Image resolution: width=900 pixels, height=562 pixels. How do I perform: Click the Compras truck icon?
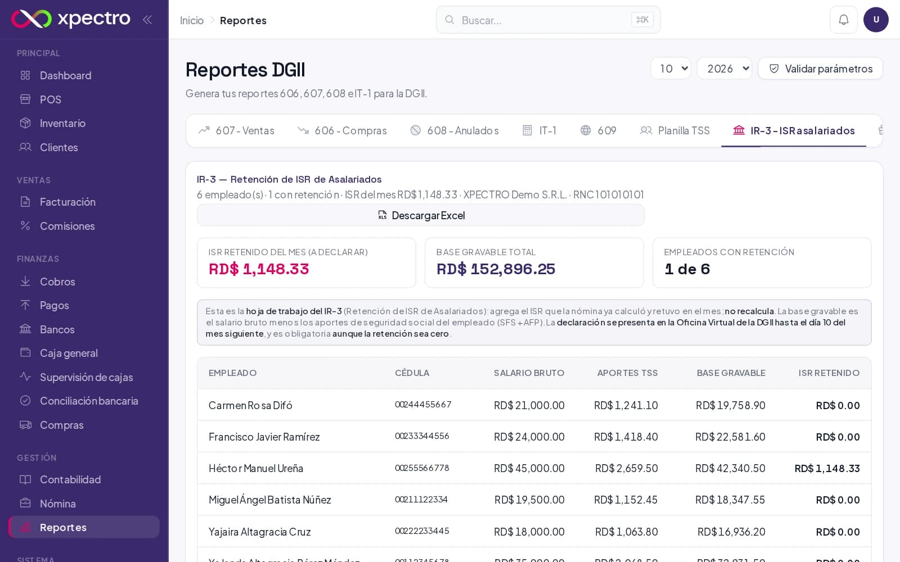coord(25,425)
